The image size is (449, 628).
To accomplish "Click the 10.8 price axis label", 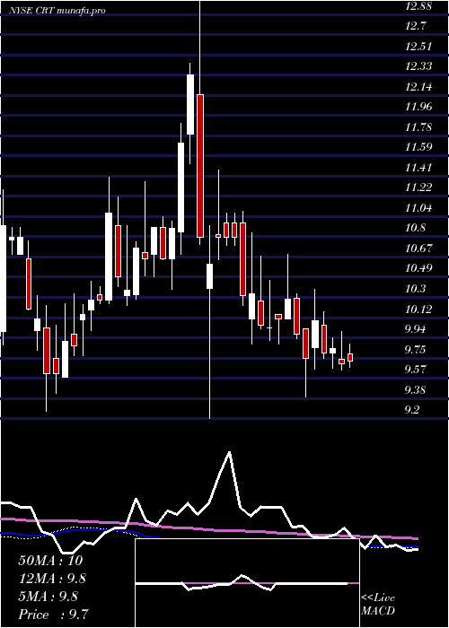I will tap(416, 228).
